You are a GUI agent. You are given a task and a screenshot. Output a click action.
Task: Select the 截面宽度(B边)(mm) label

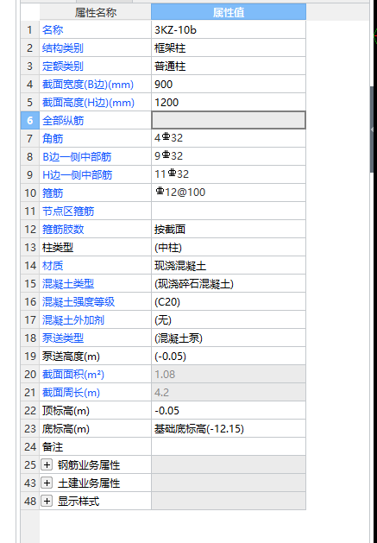click(88, 84)
